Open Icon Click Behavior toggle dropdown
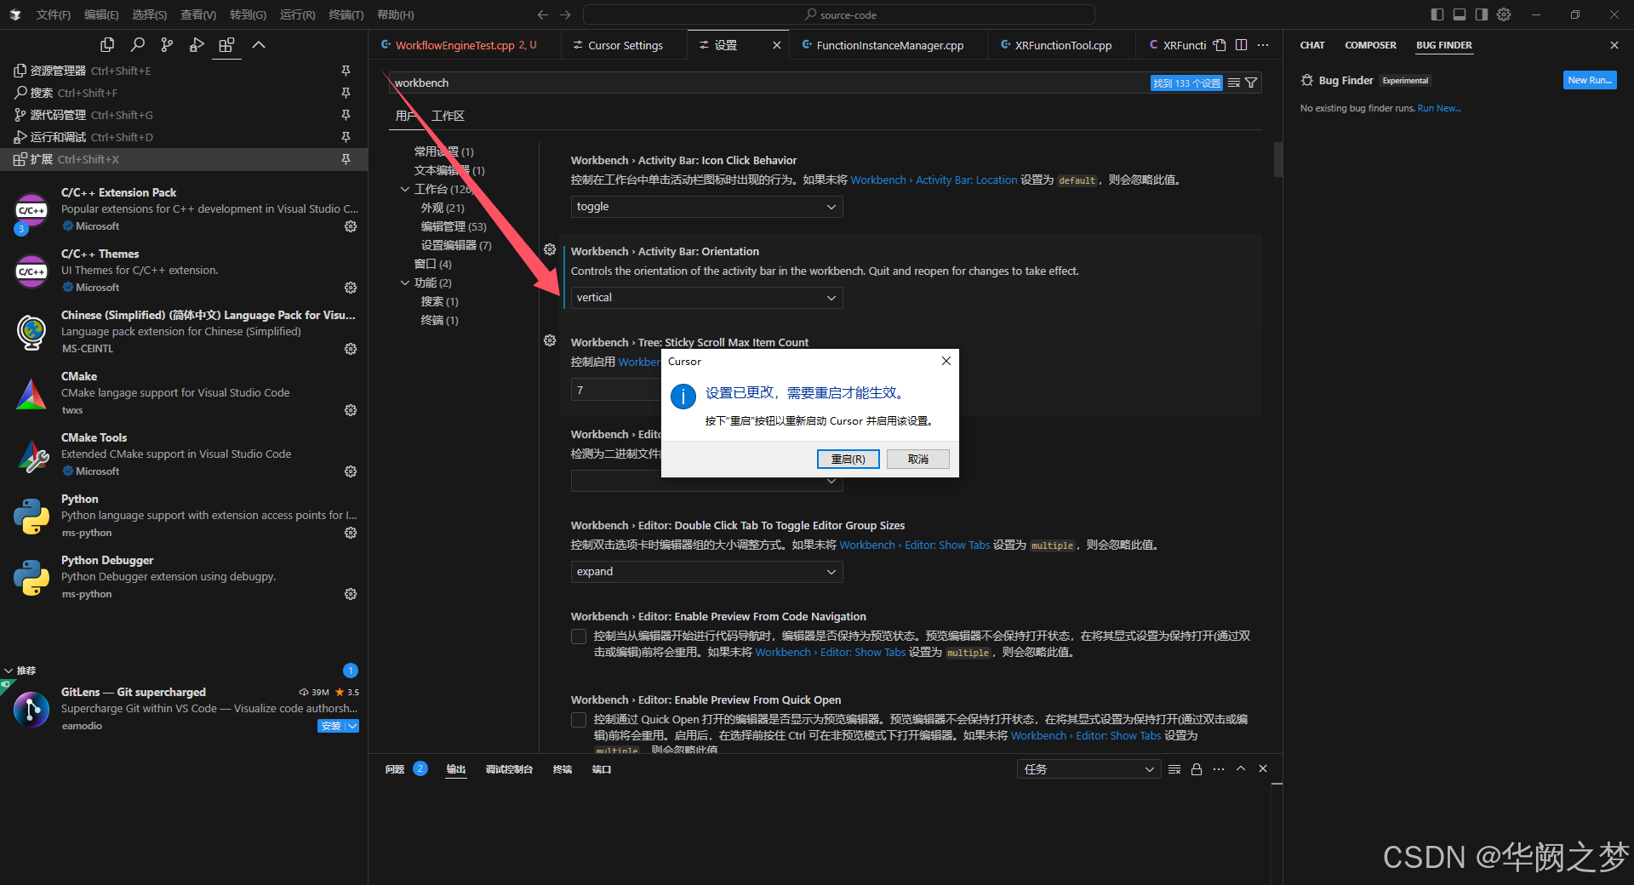This screenshot has height=885, width=1634. coord(706,207)
